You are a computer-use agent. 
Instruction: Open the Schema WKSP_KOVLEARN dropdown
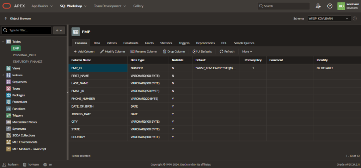[x=329, y=18]
